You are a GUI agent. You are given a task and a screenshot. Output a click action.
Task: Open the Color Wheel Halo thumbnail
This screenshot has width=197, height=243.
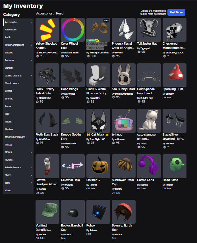[73, 30]
